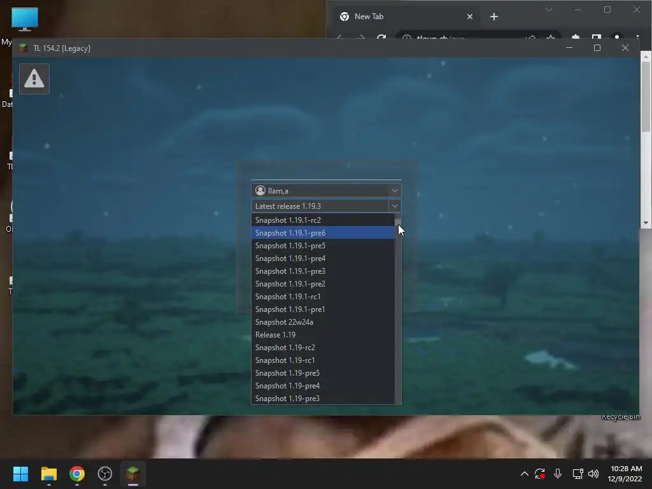Click the sync tray icon with red dot
Viewport: 652px width, 489px height.
tap(540, 474)
